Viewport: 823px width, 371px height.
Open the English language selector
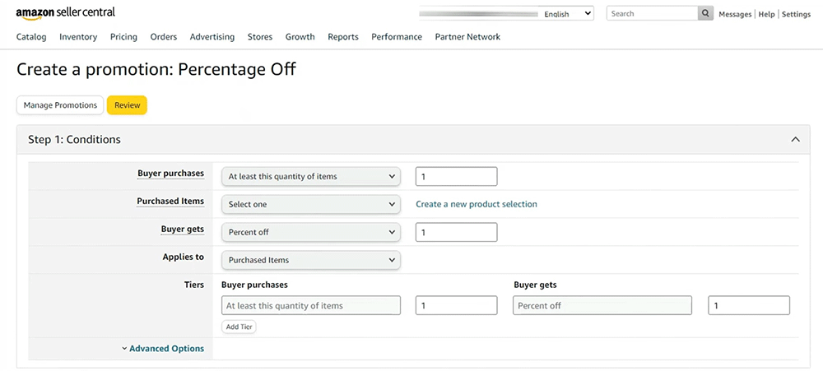(x=567, y=14)
